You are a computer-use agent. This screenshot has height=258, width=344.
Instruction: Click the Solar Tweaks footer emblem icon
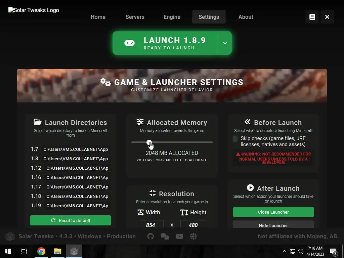pos(10,236)
